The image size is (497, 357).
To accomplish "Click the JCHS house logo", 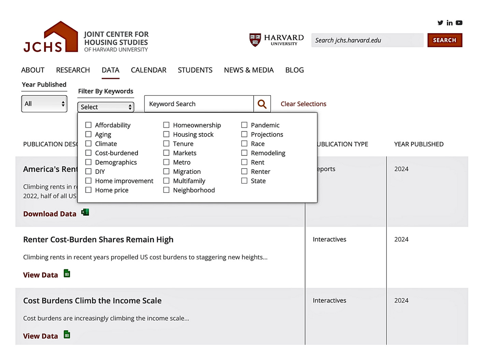I will tap(51, 37).
